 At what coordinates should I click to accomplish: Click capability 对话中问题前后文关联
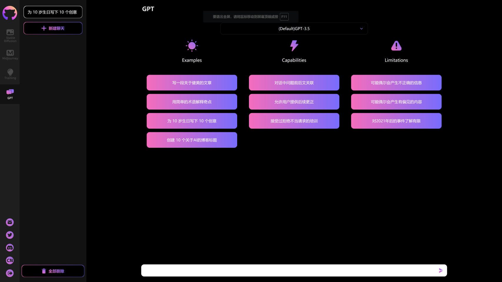click(x=294, y=83)
